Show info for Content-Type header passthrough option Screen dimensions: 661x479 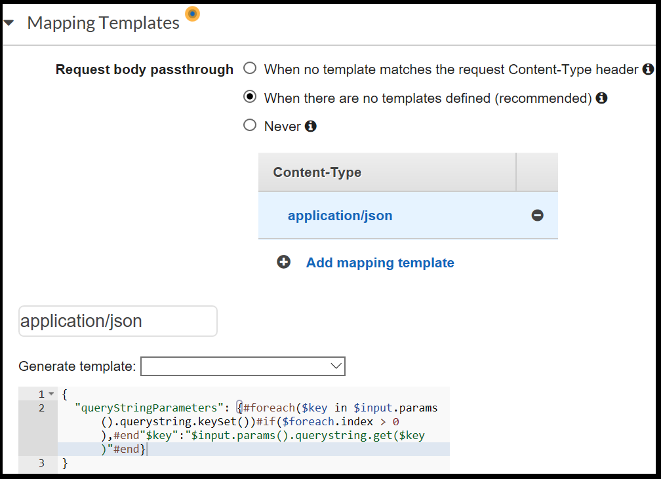pyautogui.click(x=648, y=69)
